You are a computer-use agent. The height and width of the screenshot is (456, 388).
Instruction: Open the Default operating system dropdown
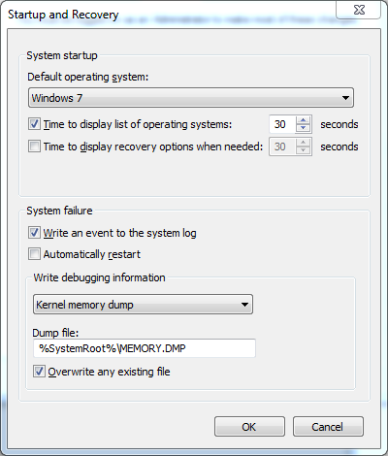coord(191,98)
